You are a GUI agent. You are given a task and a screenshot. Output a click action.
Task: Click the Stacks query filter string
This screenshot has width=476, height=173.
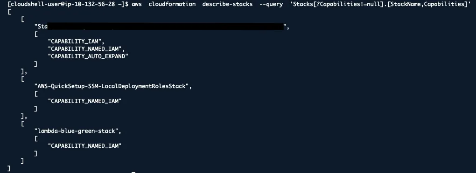coord(380,5)
